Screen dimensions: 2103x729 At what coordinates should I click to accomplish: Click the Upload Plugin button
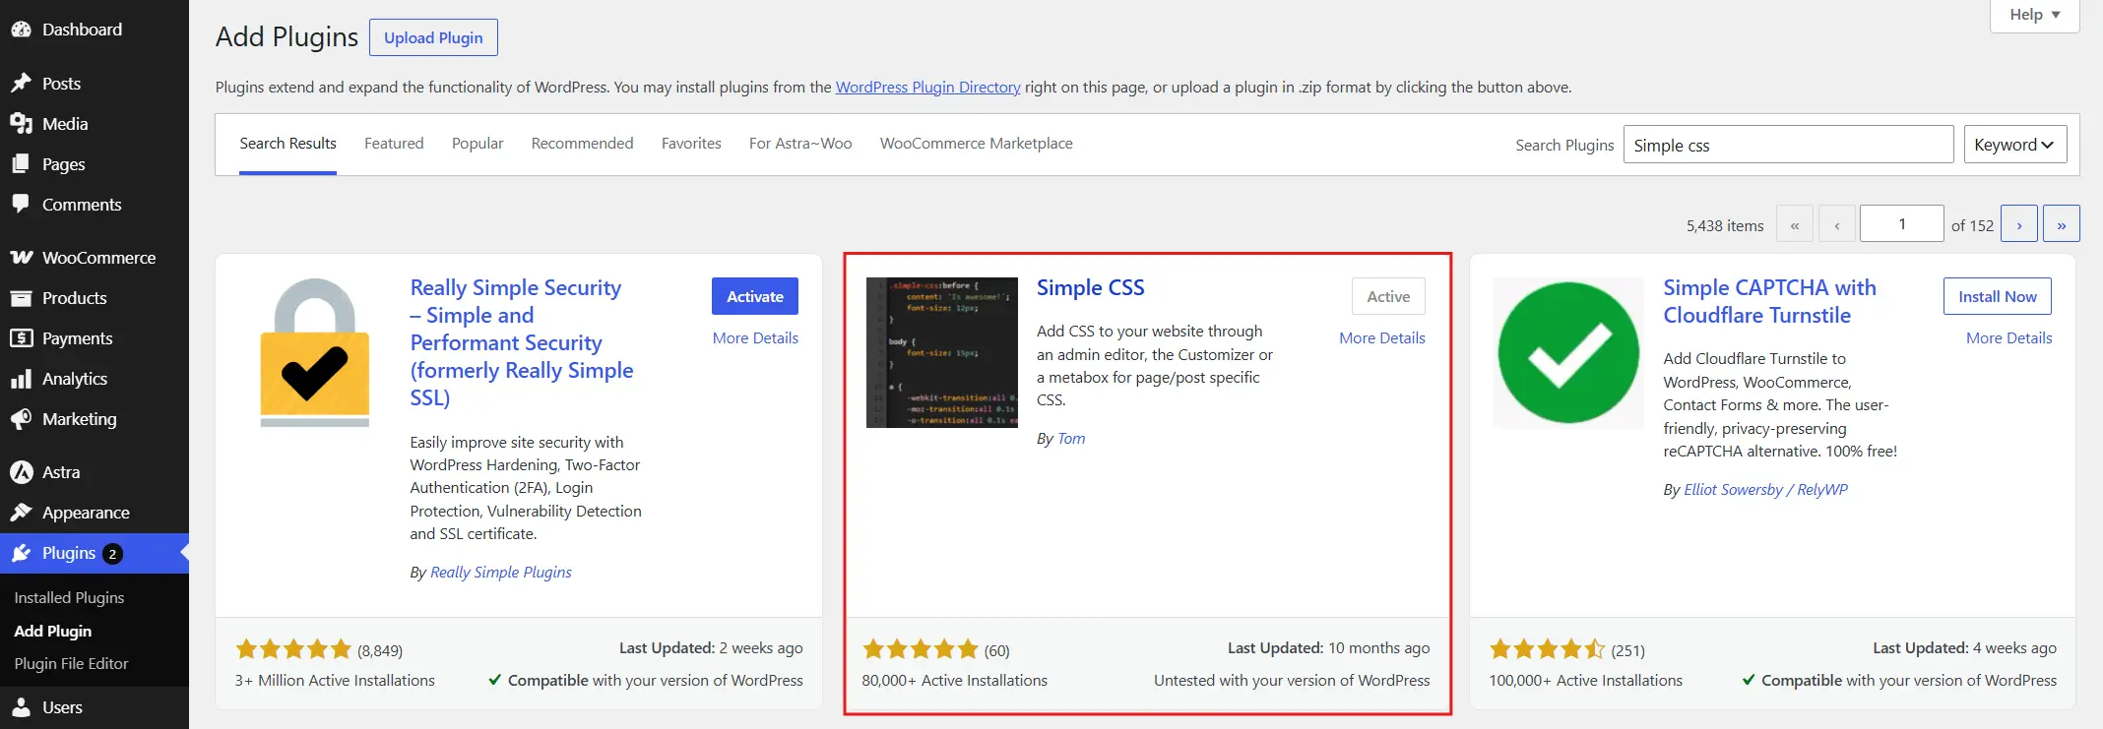pyautogui.click(x=433, y=37)
